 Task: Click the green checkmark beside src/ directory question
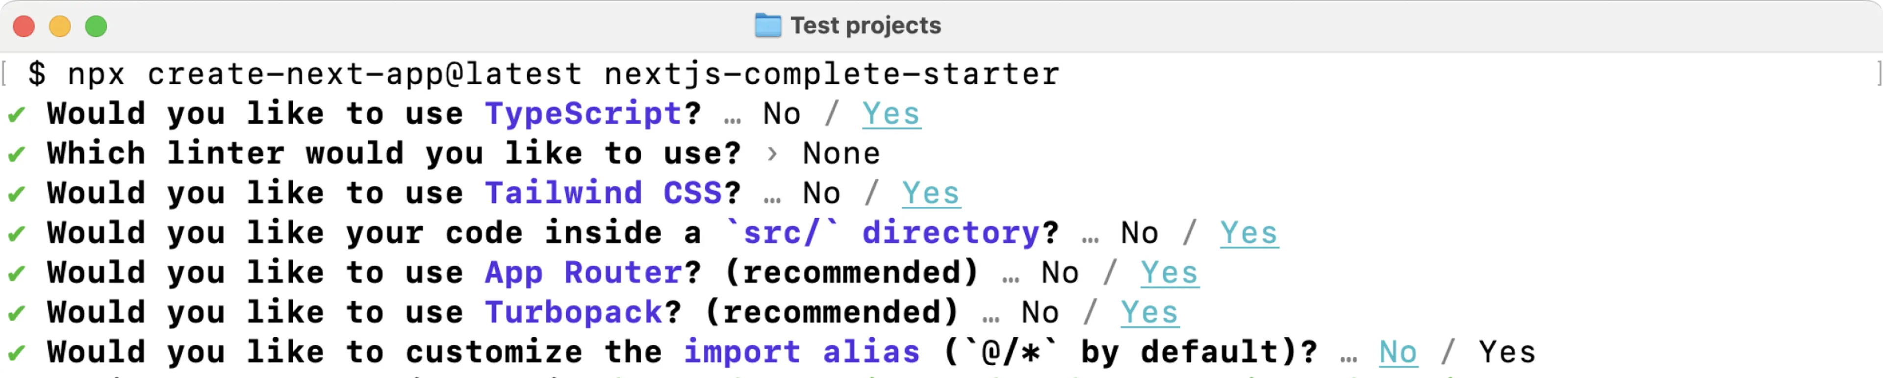click(x=16, y=234)
